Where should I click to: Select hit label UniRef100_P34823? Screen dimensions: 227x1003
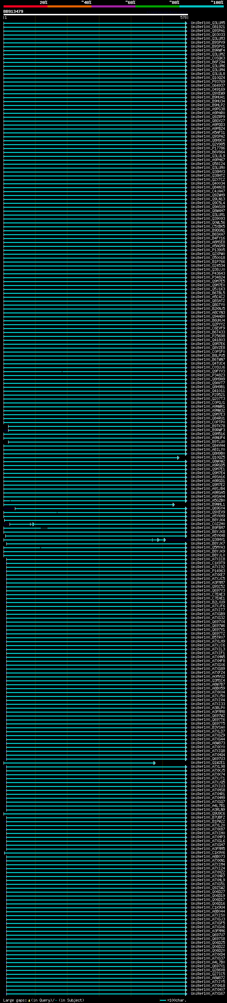(x=207, y=375)
